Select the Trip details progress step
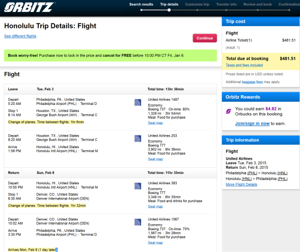300x252 pixels. (169, 4)
